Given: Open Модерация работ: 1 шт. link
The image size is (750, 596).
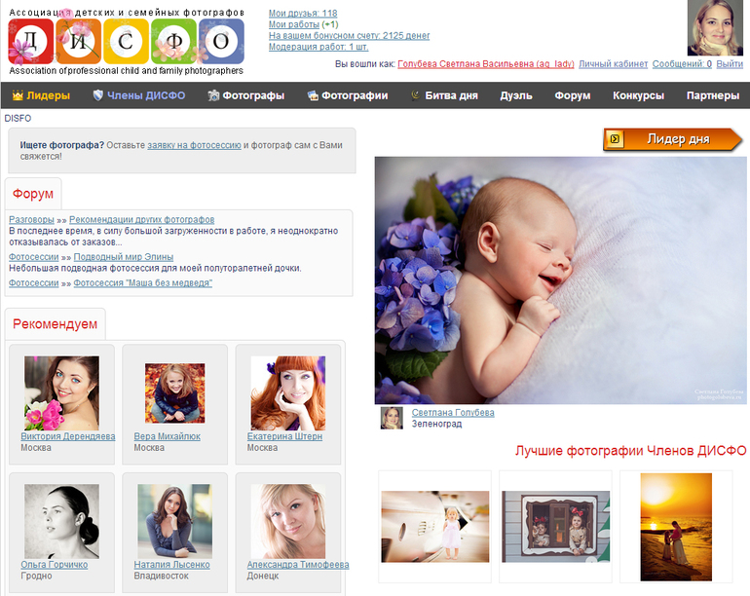Looking at the screenshot, I should (319, 47).
